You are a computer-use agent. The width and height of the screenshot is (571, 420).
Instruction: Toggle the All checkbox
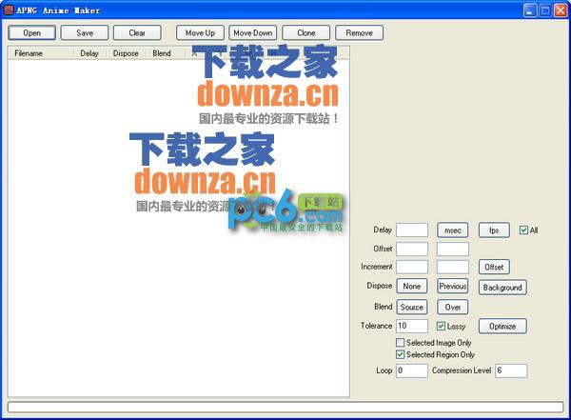pyautogui.click(x=523, y=230)
